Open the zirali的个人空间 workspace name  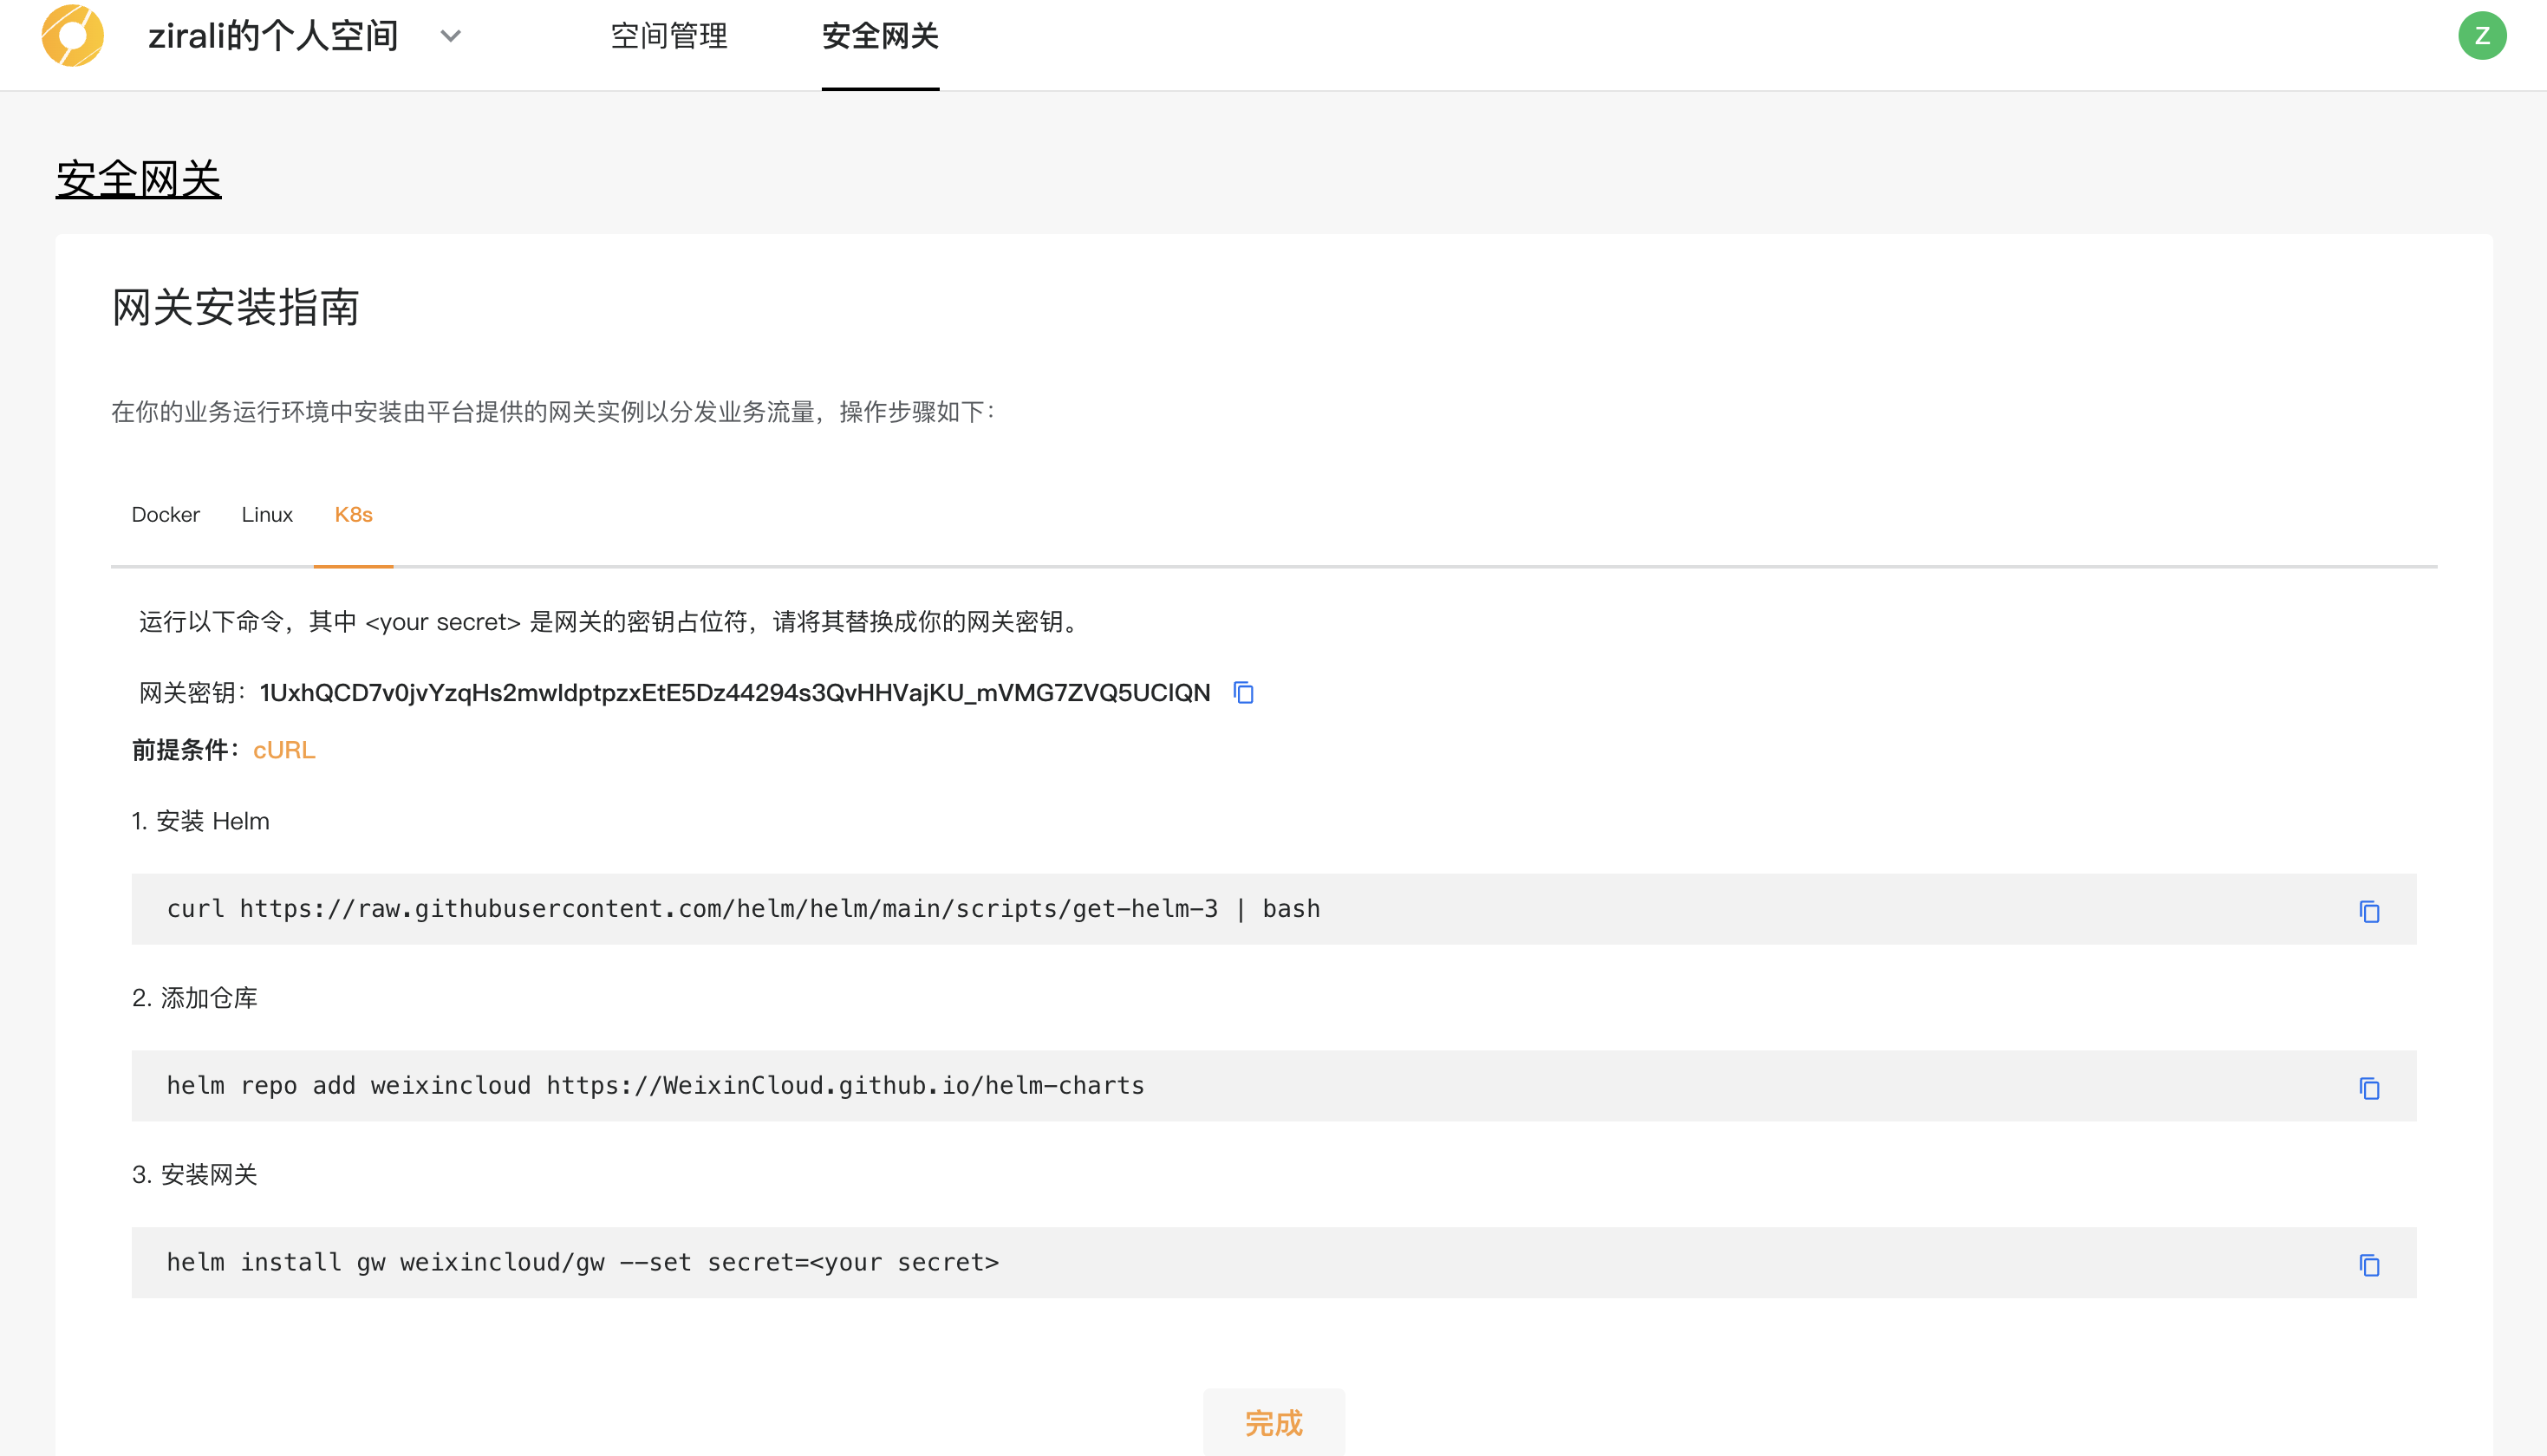[273, 36]
